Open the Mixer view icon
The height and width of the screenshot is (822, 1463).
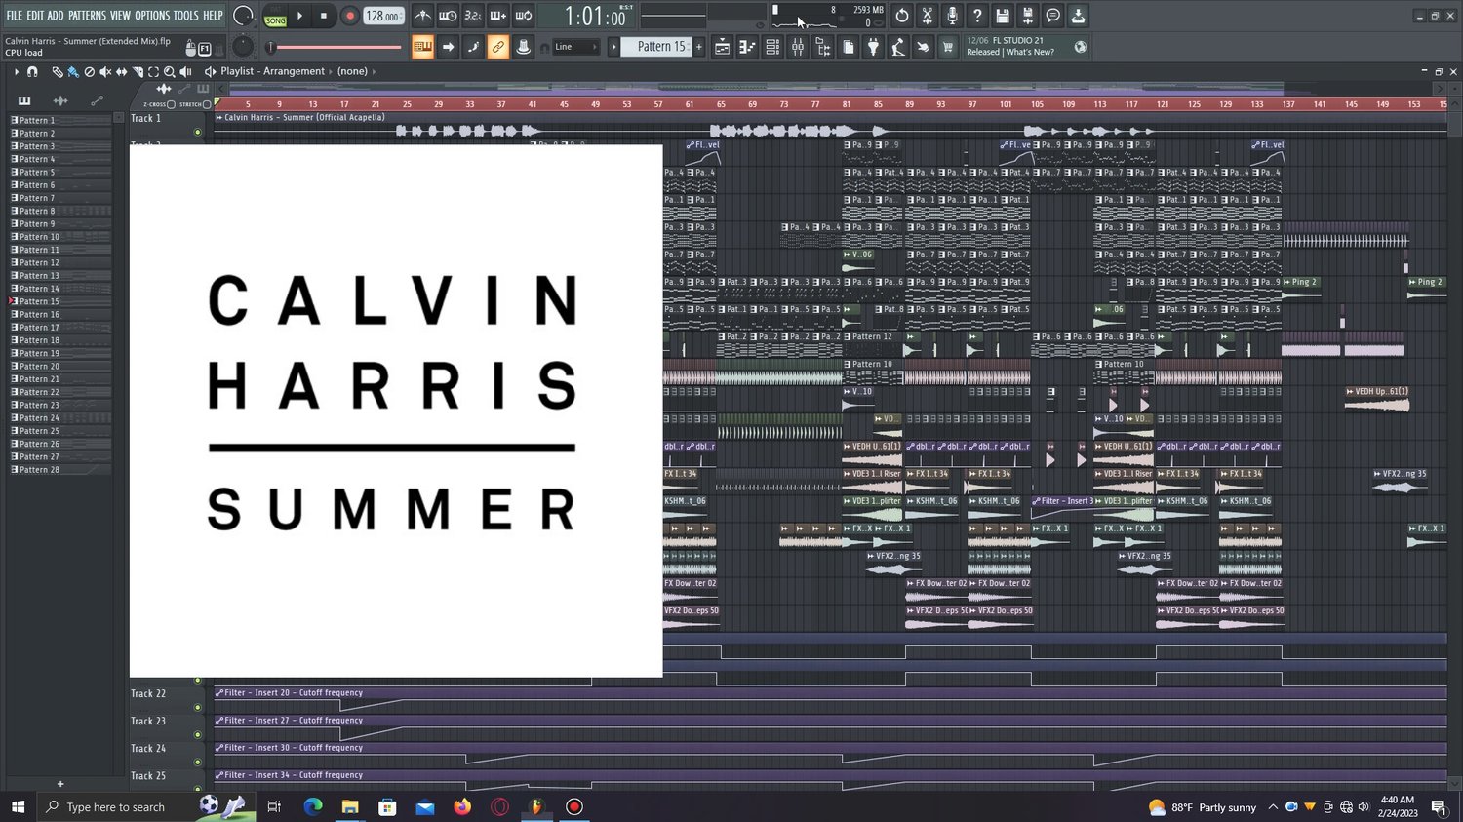798,47
